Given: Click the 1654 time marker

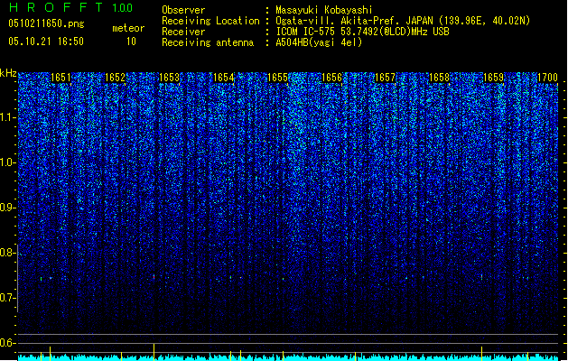Looking at the screenshot, I should [224, 78].
